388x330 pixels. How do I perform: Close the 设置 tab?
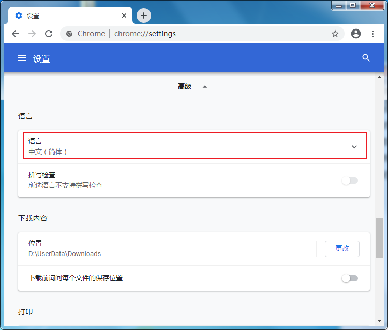pyautogui.click(x=124, y=16)
